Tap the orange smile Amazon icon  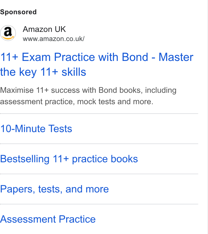pos(8,38)
